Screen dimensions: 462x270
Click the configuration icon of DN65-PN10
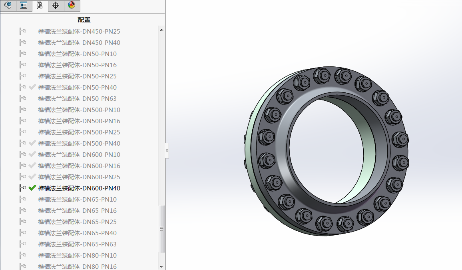coord(23,199)
